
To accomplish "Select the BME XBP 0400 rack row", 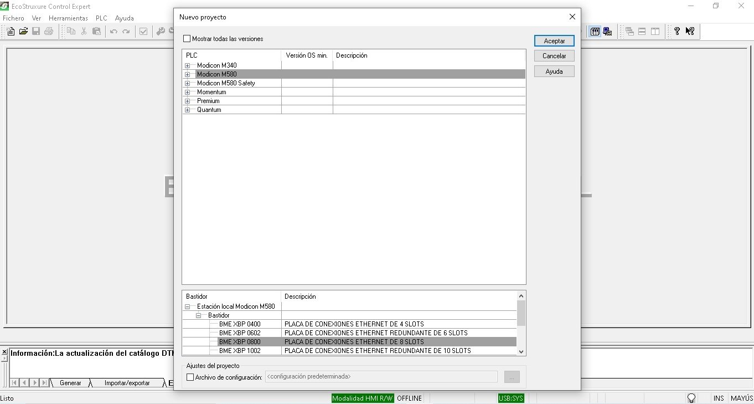I will point(349,324).
